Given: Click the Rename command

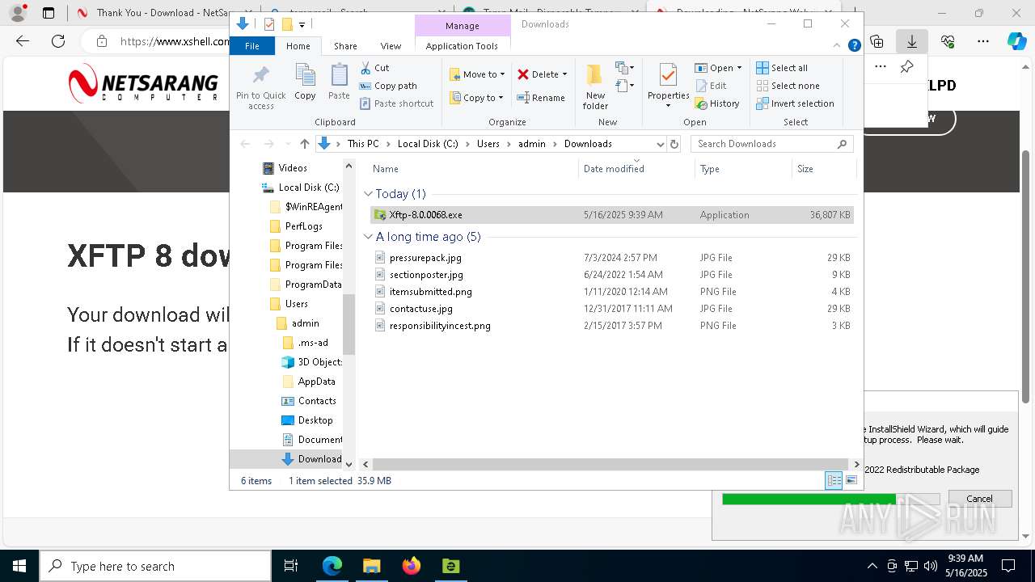Looking at the screenshot, I should pos(541,98).
